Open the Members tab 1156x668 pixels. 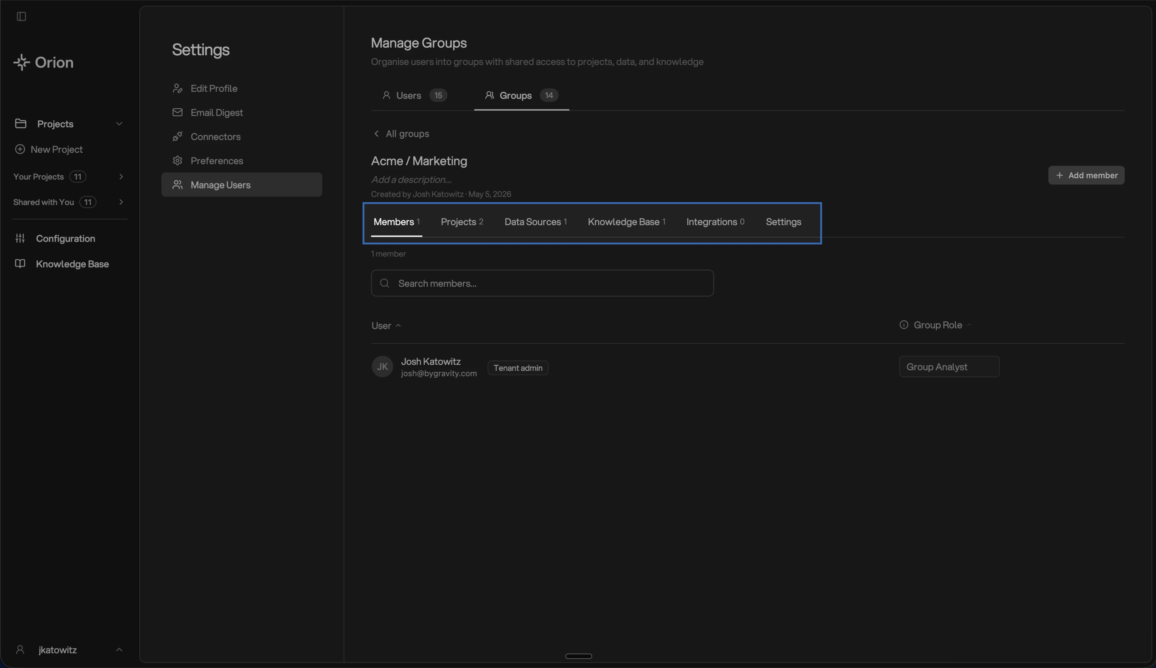397,222
